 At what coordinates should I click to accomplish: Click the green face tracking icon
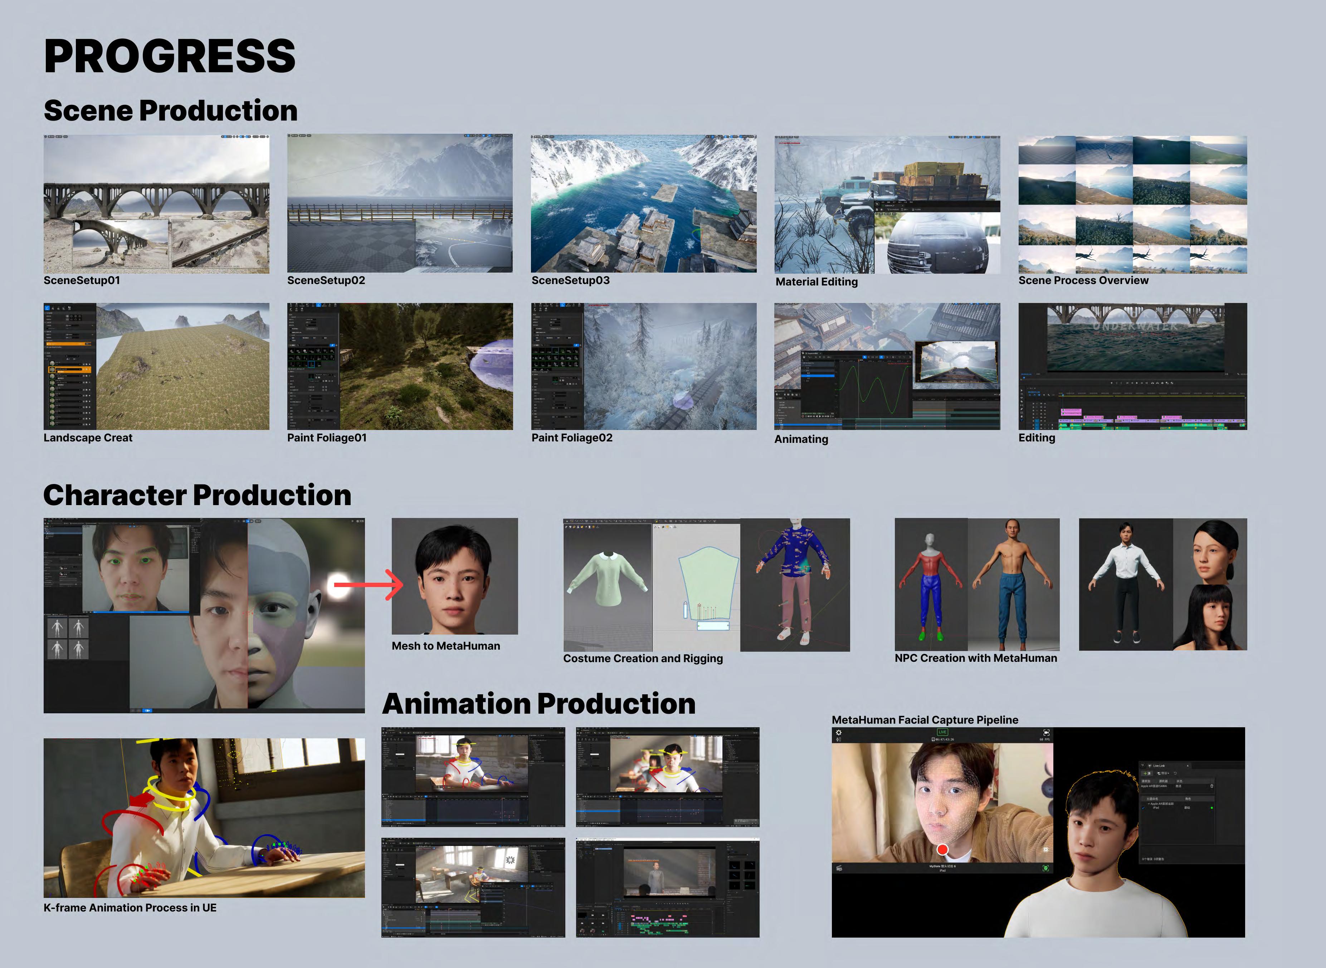pos(1046,869)
